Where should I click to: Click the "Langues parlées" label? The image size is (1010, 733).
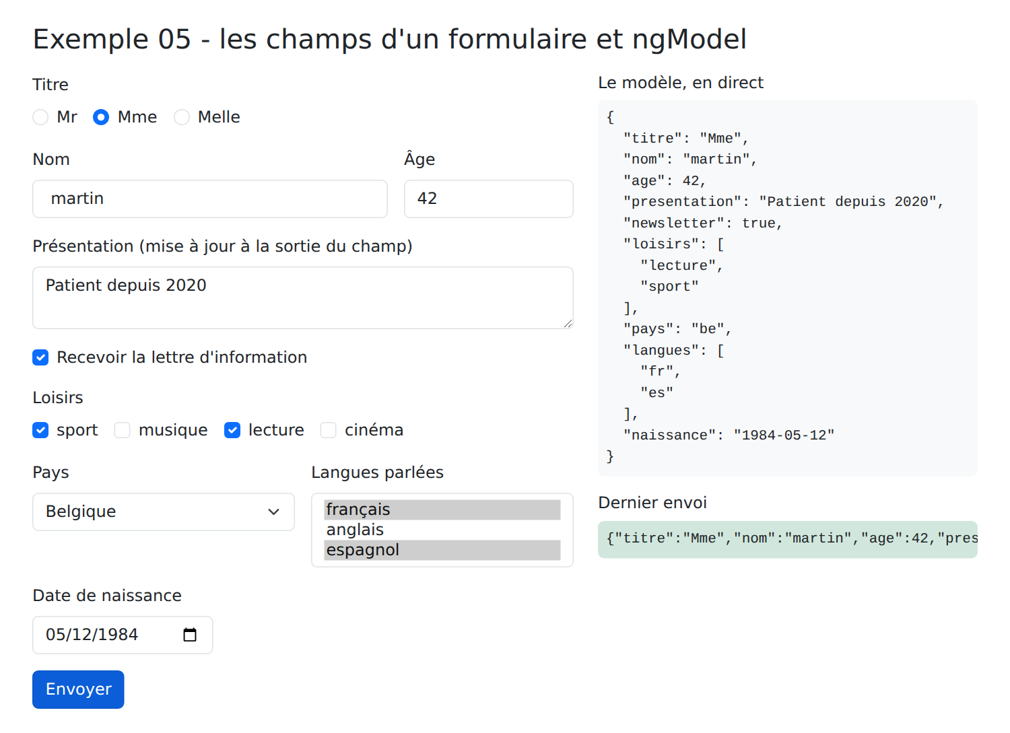(378, 473)
